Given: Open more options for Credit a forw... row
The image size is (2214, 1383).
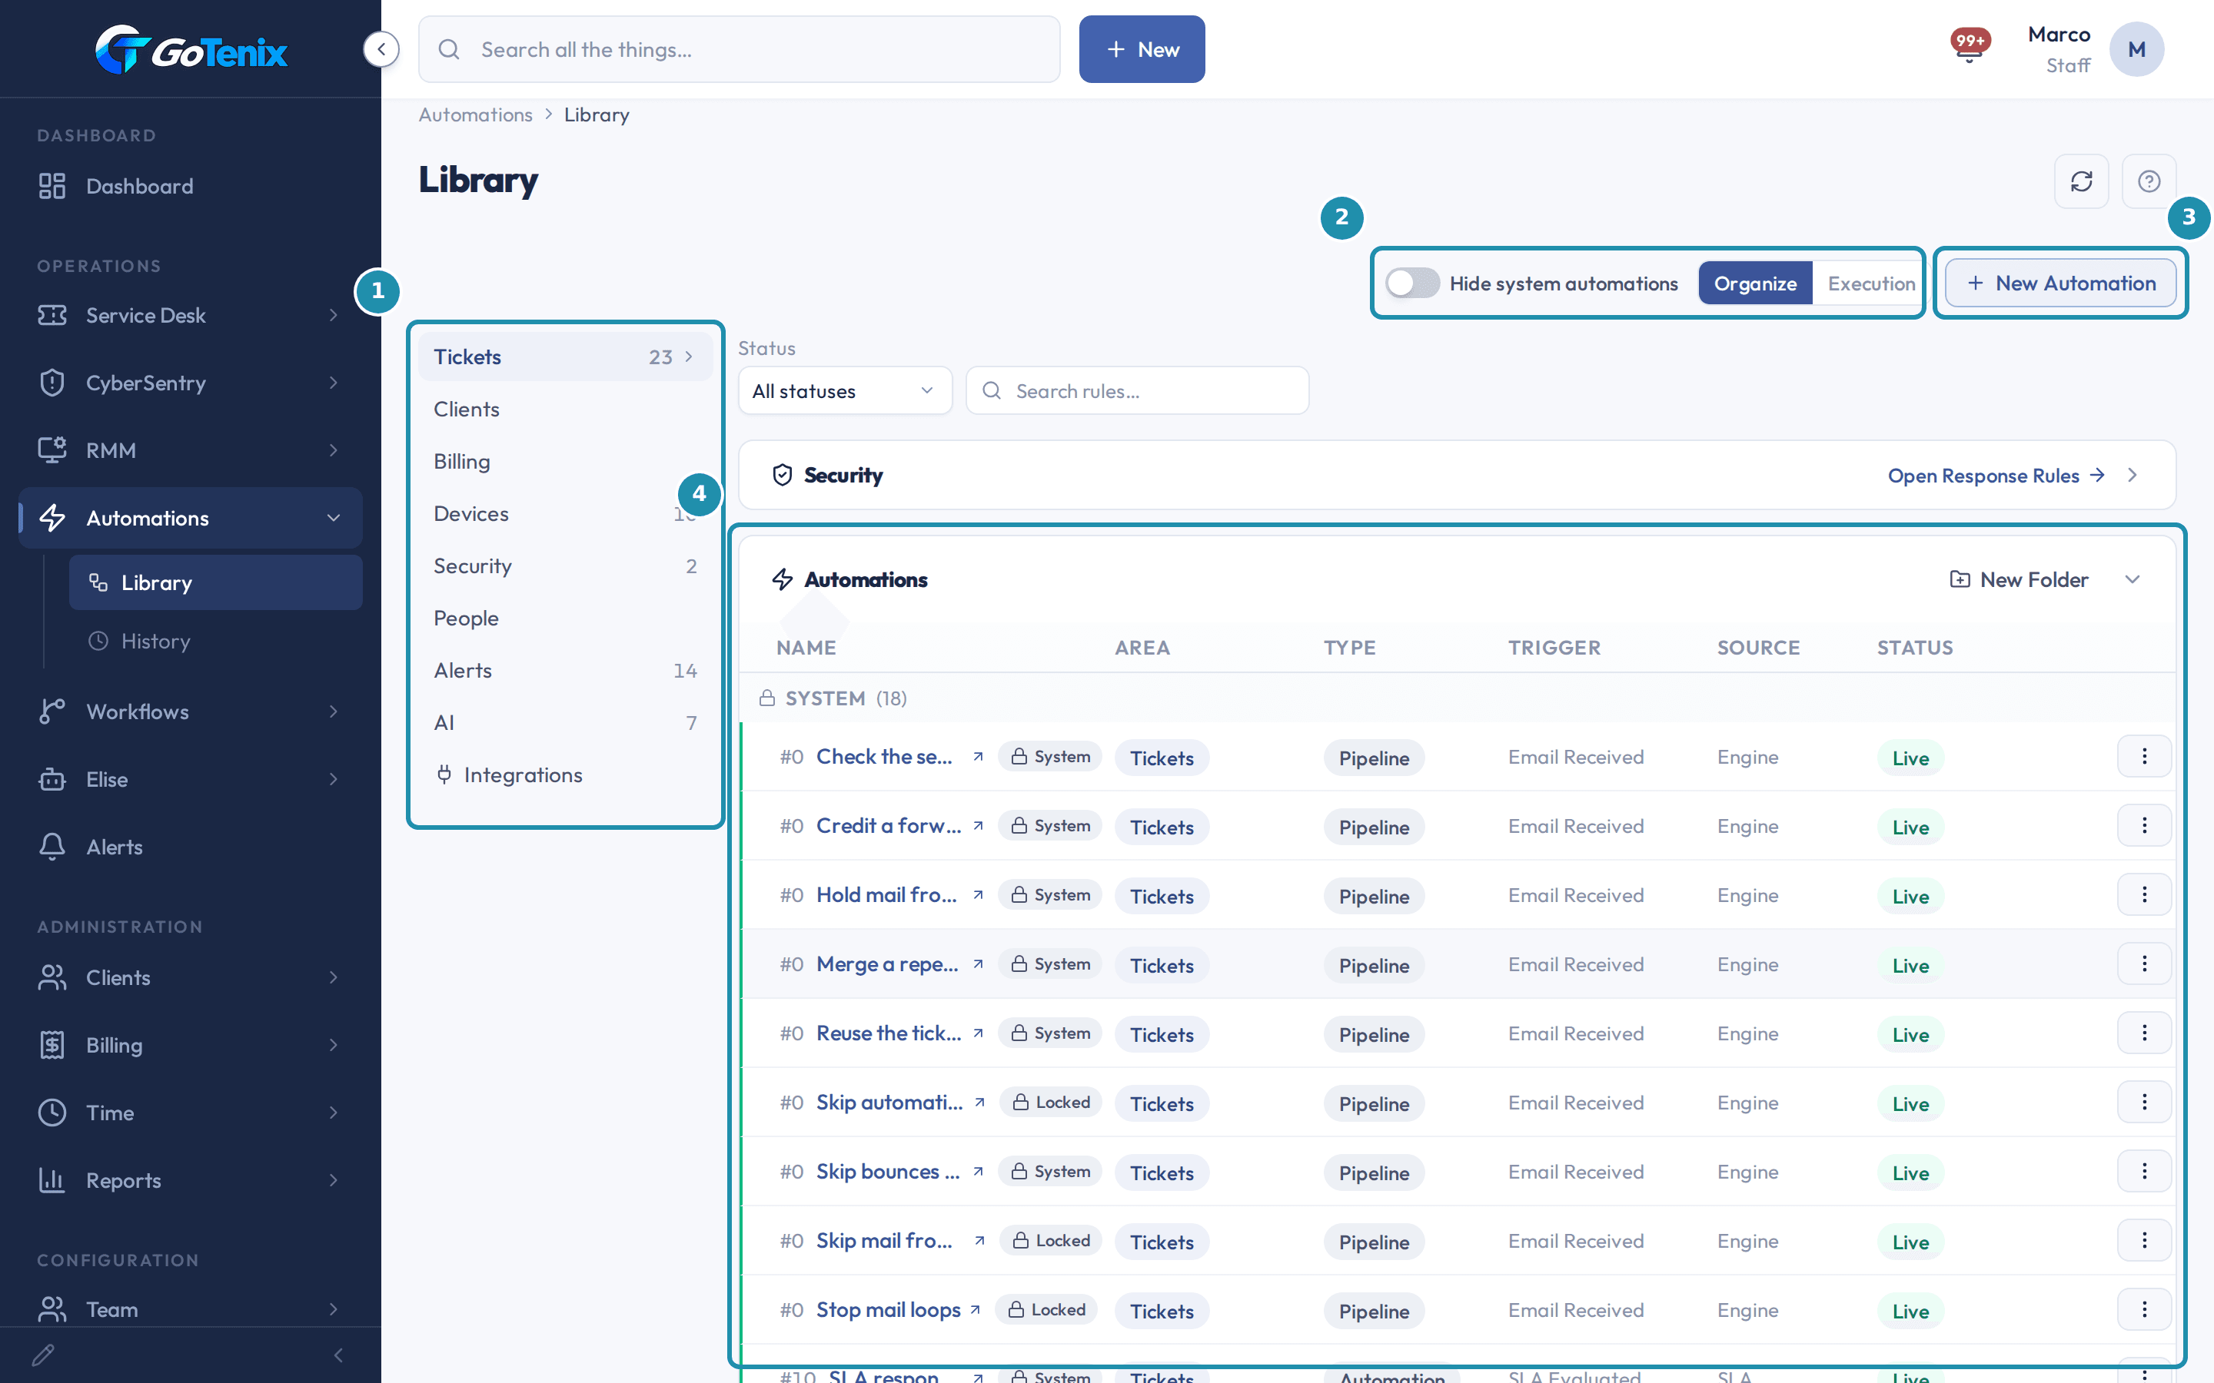Looking at the screenshot, I should [2143, 826].
